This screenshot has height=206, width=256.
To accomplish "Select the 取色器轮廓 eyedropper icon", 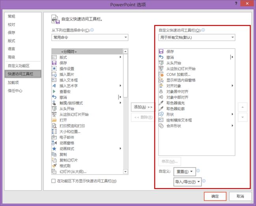I will click(x=161, y=109).
